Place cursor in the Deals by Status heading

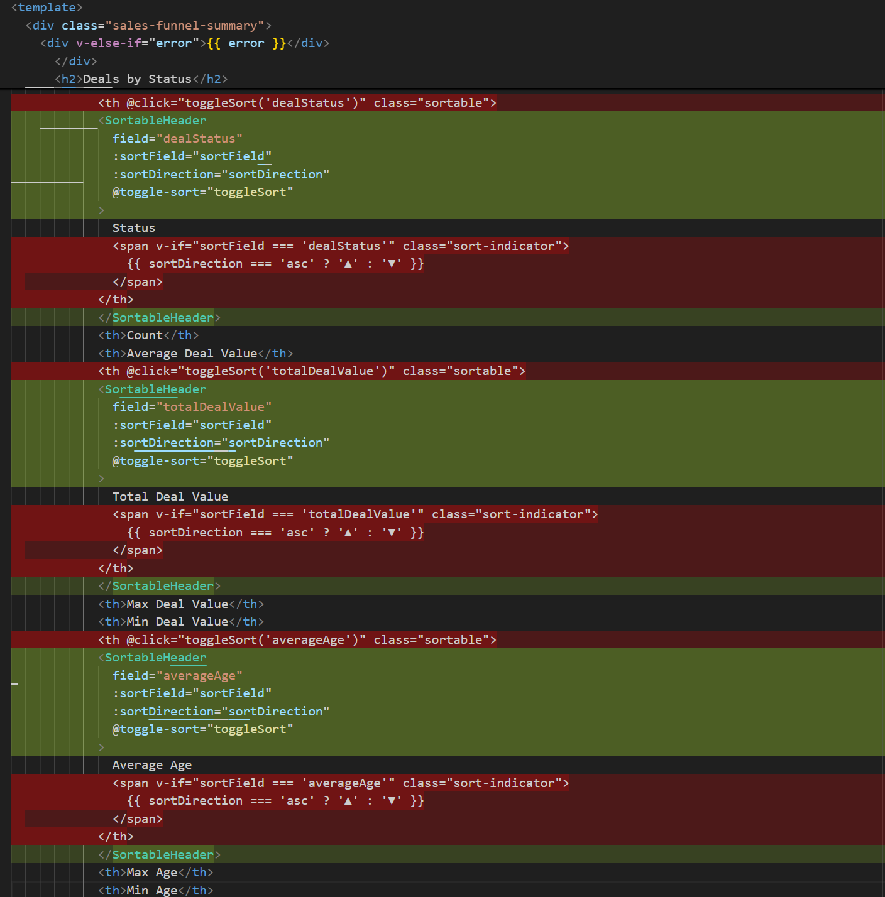point(138,79)
